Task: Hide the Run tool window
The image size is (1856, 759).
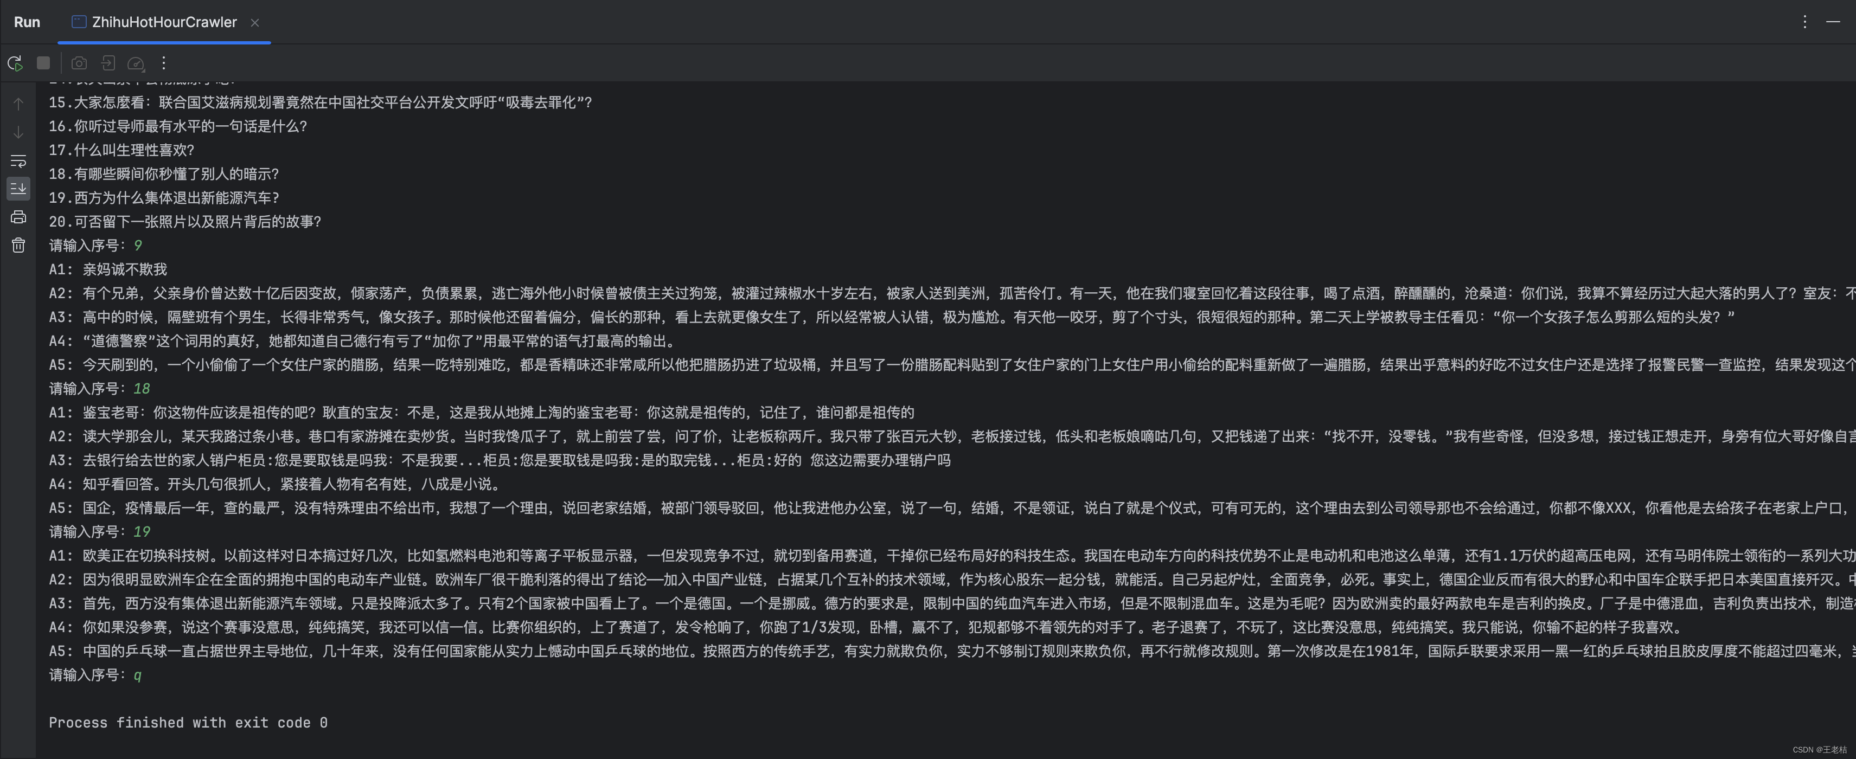Action: click(1833, 22)
